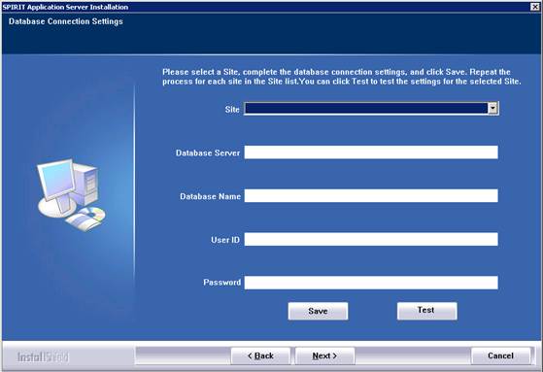Open the Site dropdown arrow
Screen dimensions: 543x372
tap(492, 109)
